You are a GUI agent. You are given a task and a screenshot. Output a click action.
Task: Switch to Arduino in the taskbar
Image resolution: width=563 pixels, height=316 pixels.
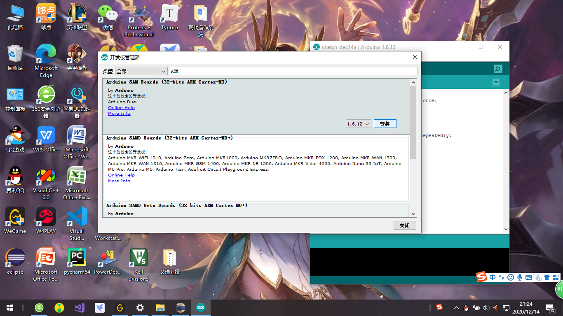tap(201, 308)
